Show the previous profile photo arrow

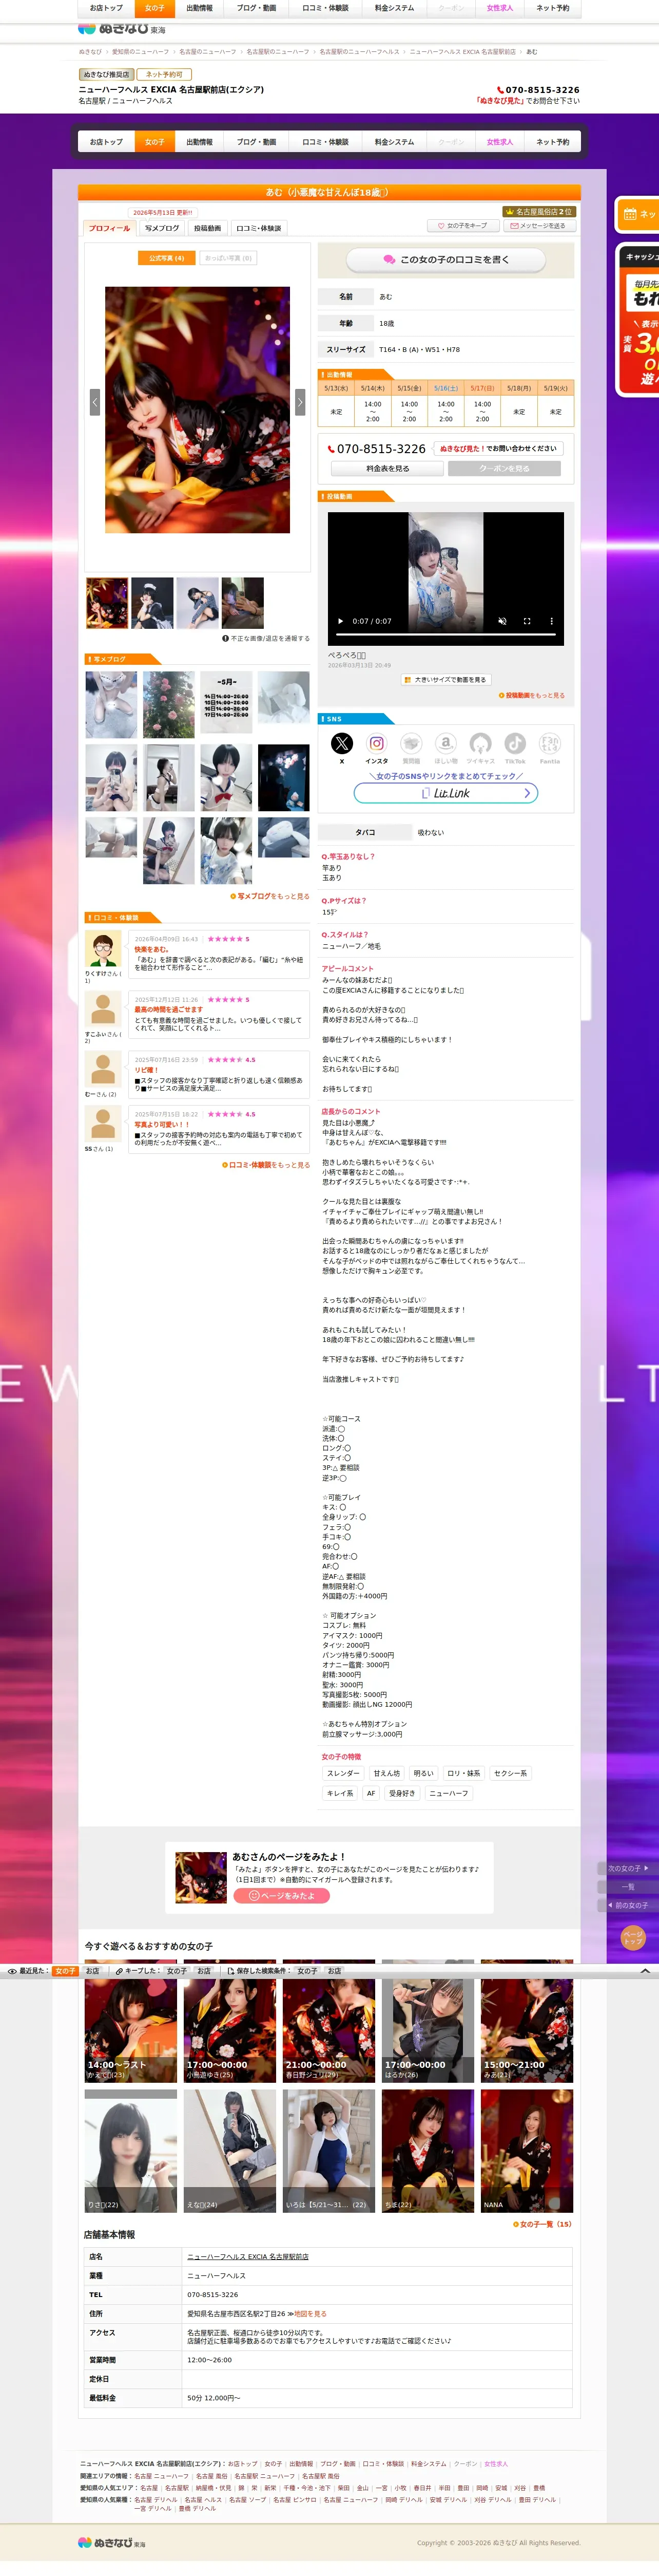(95, 401)
